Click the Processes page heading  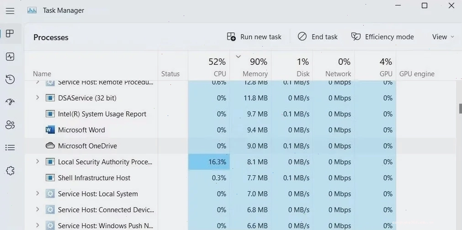(x=51, y=37)
